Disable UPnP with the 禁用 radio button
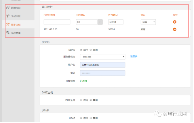 91,118
